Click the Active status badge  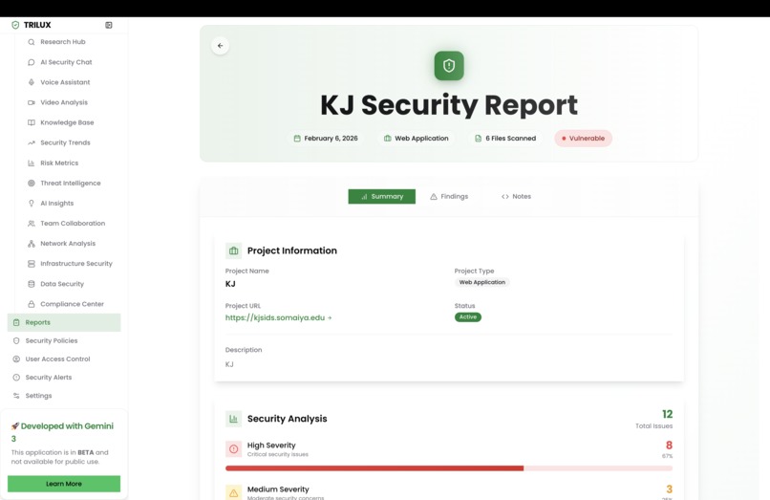(468, 317)
